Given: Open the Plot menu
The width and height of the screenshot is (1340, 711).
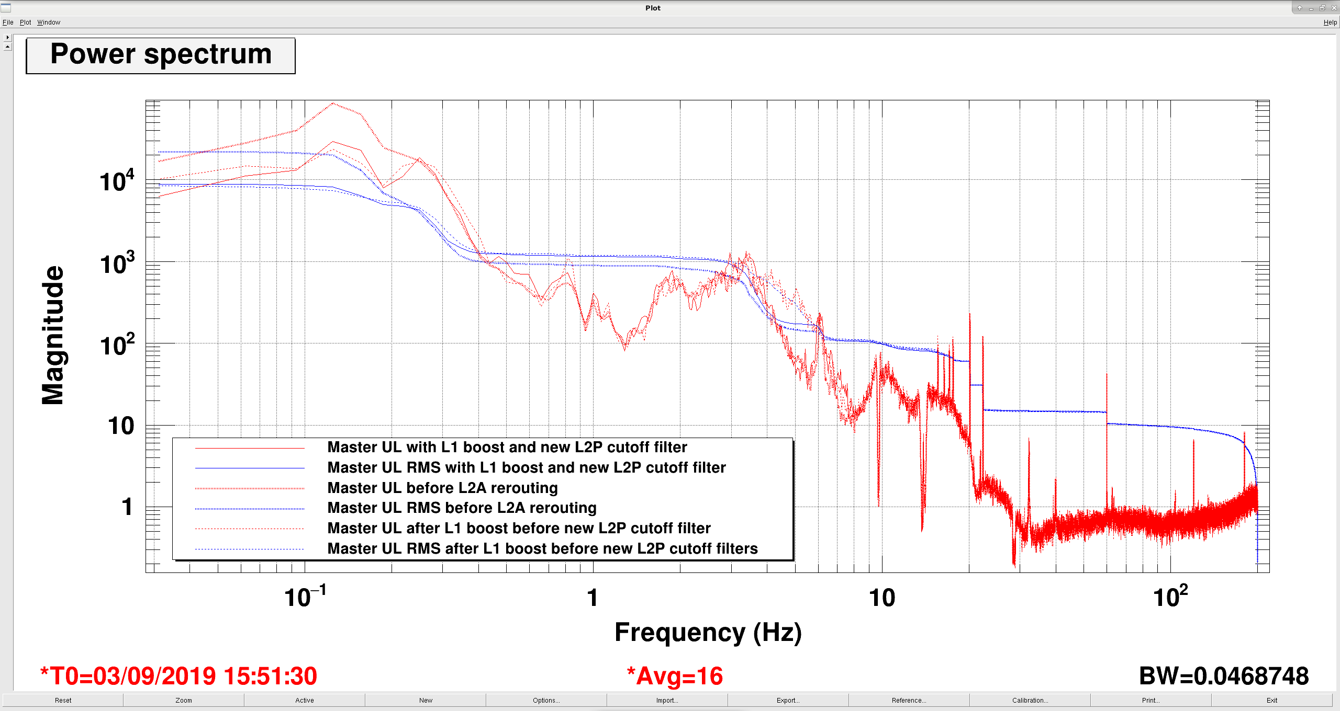Looking at the screenshot, I should pos(25,22).
